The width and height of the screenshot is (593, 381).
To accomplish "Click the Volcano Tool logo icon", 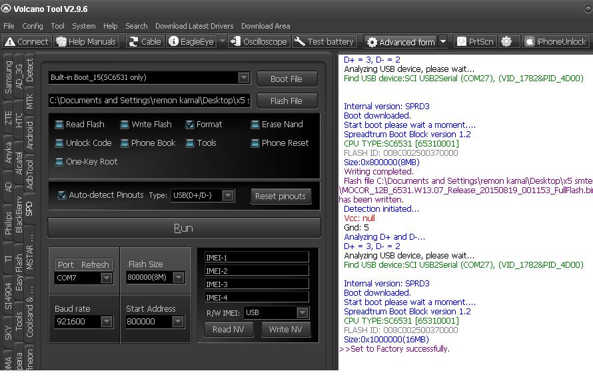I will tap(6, 8).
